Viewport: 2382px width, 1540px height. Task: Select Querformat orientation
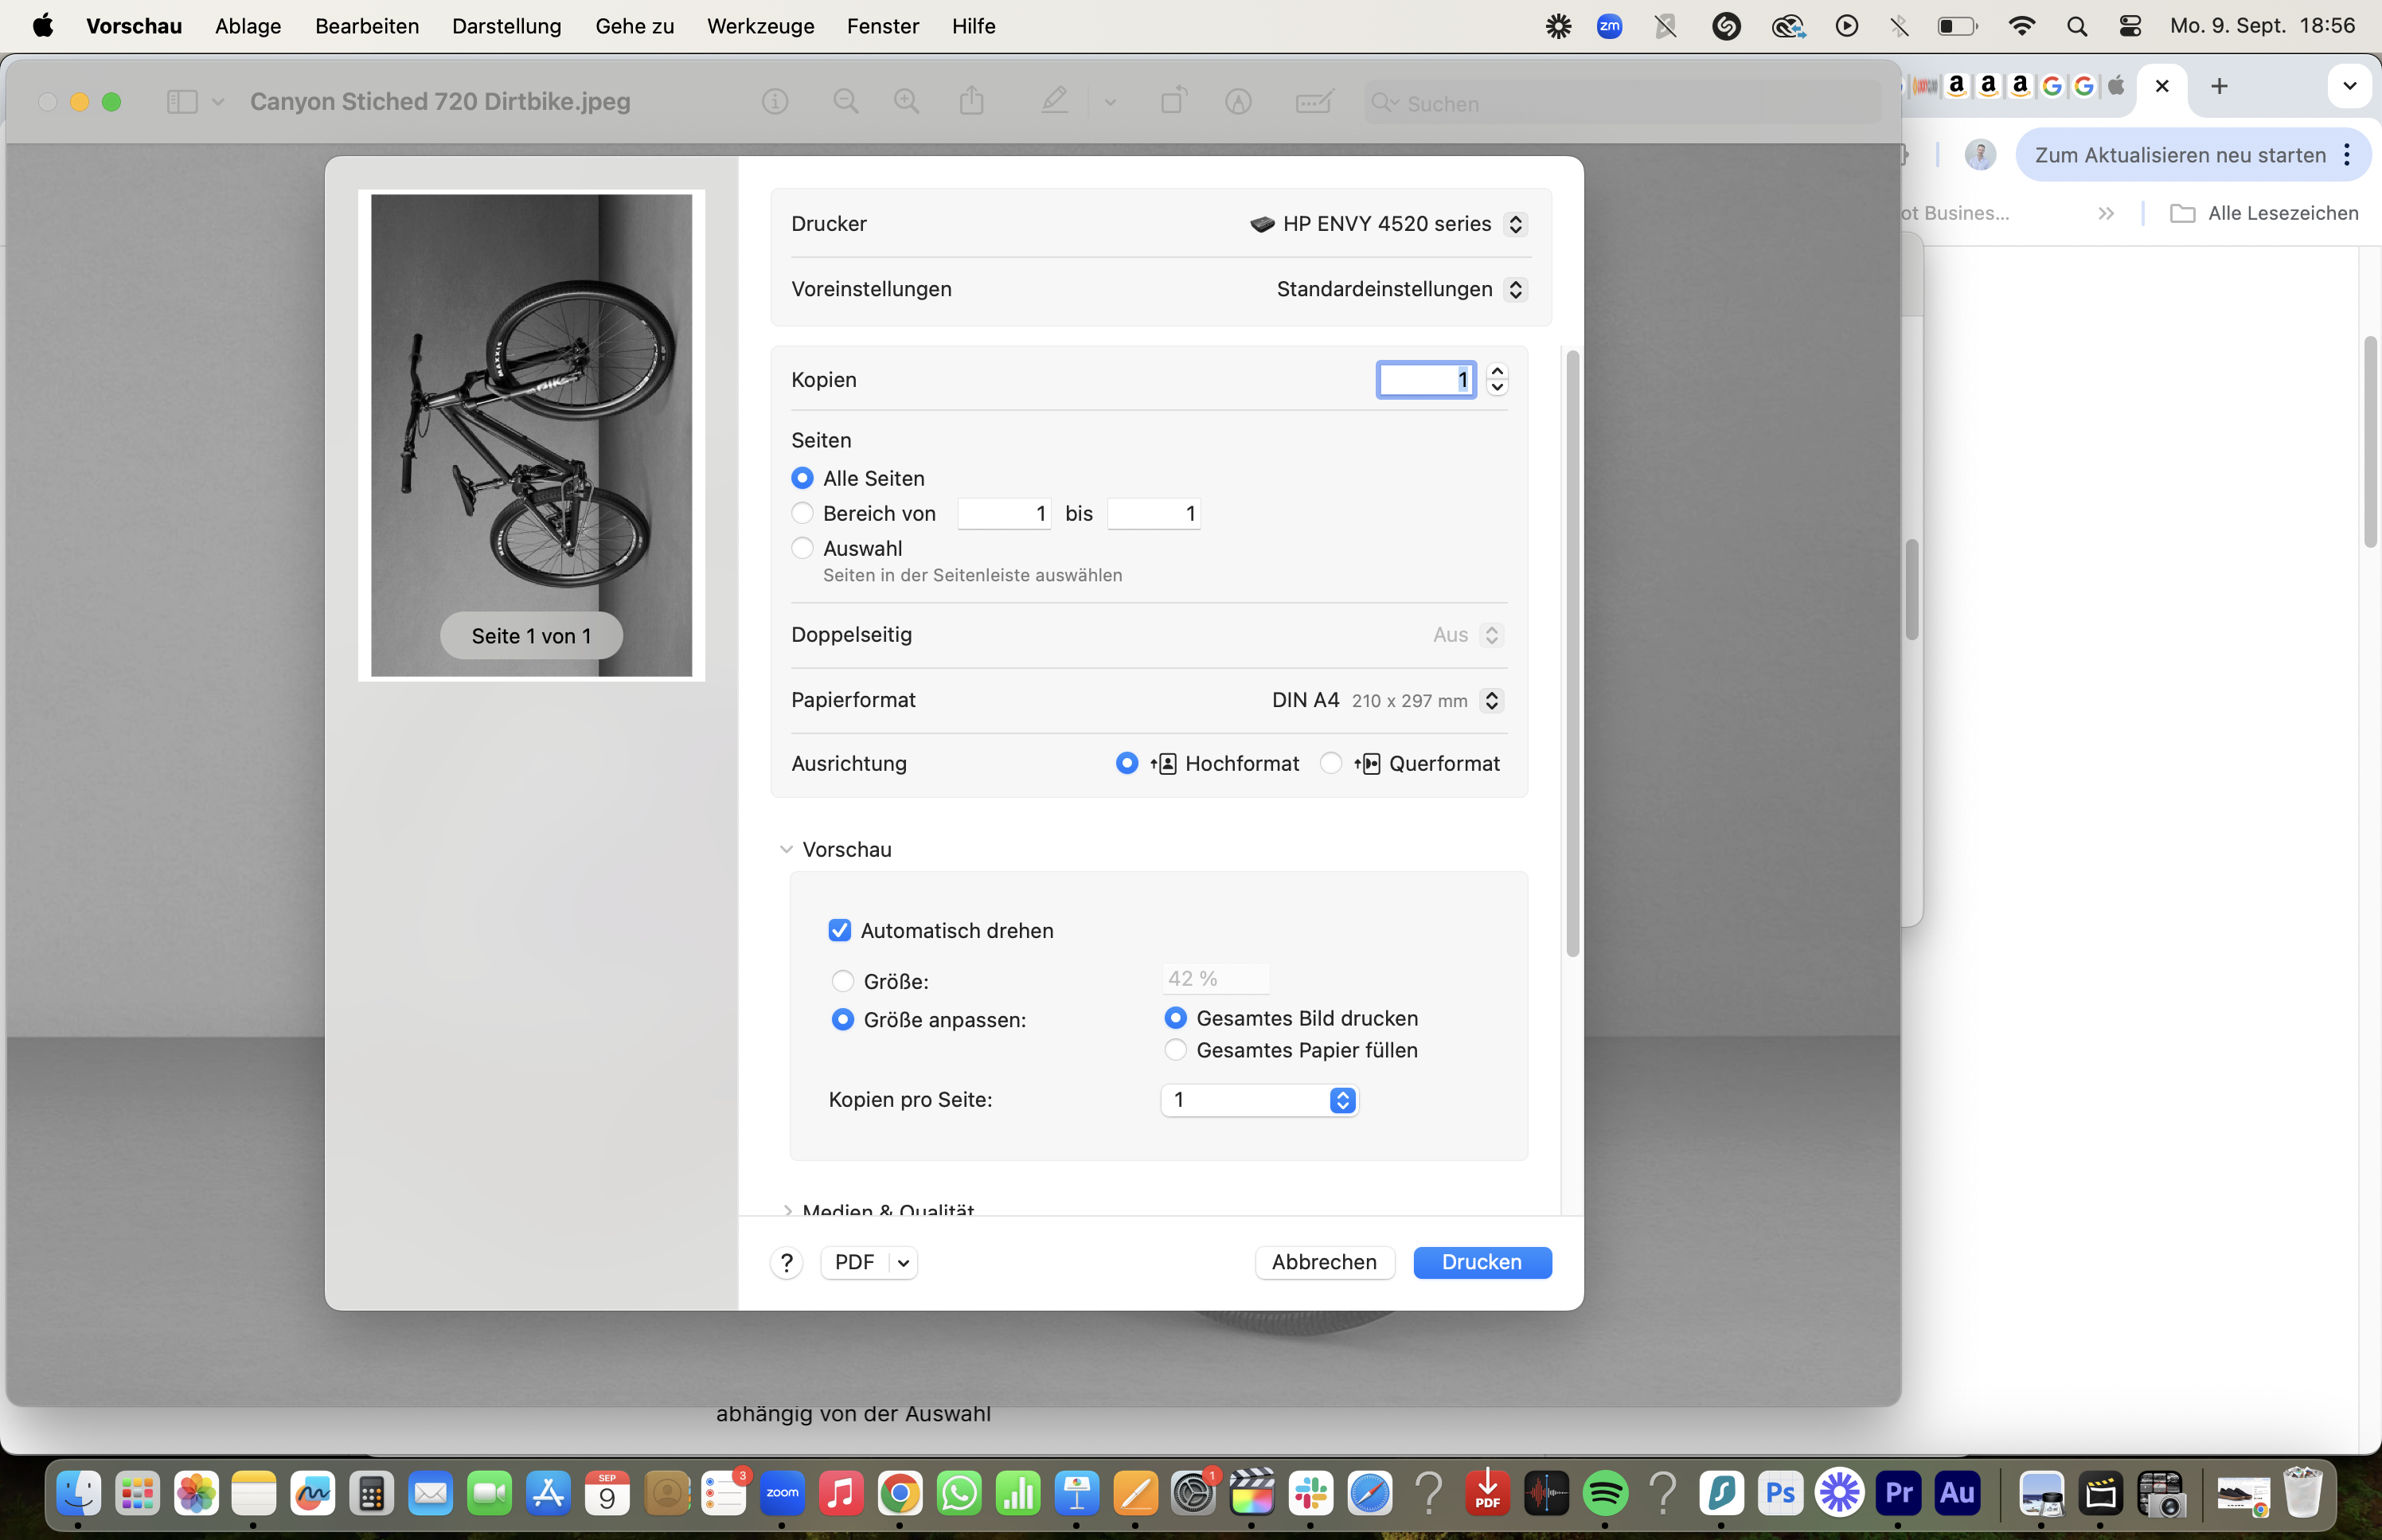[1330, 764]
